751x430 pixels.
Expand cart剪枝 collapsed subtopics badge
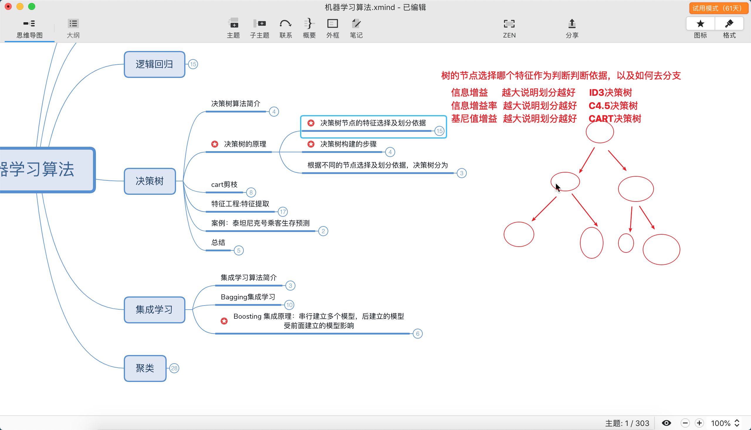pyautogui.click(x=251, y=192)
